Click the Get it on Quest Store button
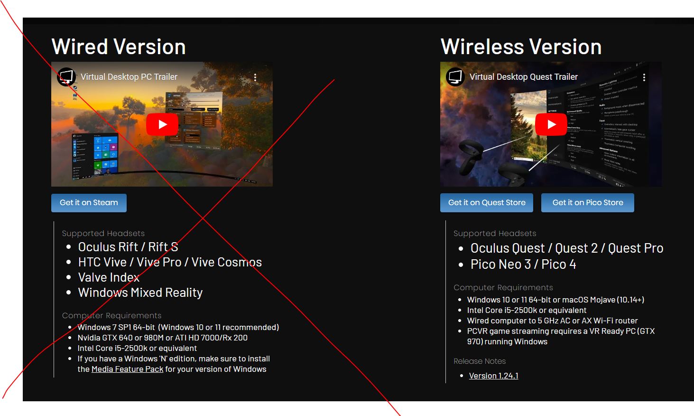 tap(487, 203)
